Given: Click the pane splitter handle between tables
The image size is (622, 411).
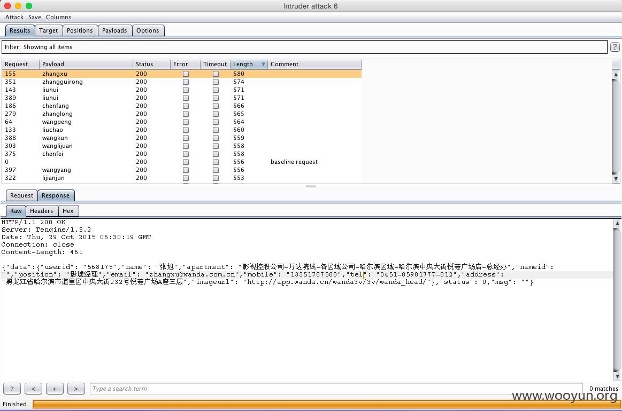Looking at the screenshot, I should (311, 186).
